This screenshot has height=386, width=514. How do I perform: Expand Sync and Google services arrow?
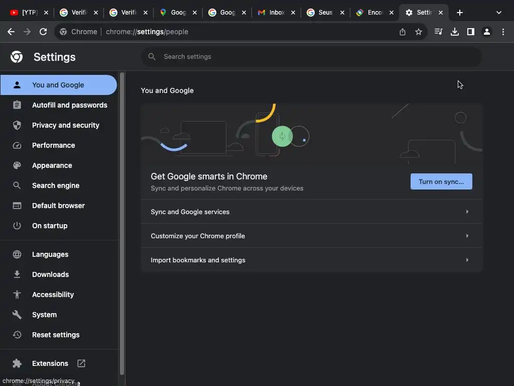click(467, 212)
